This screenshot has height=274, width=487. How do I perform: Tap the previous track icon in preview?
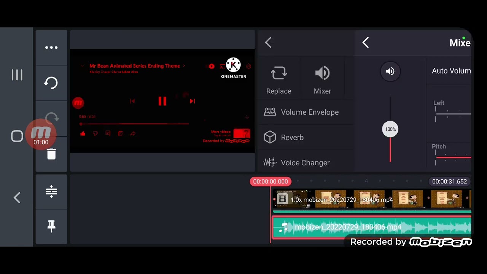(x=132, y=101)
